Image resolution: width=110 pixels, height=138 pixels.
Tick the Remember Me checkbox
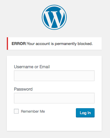pos(16,111)
